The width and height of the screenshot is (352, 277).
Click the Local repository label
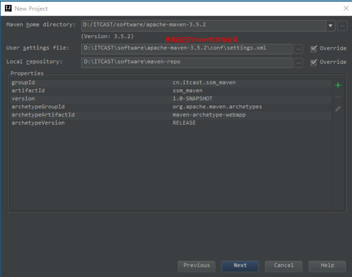(34, 62)
